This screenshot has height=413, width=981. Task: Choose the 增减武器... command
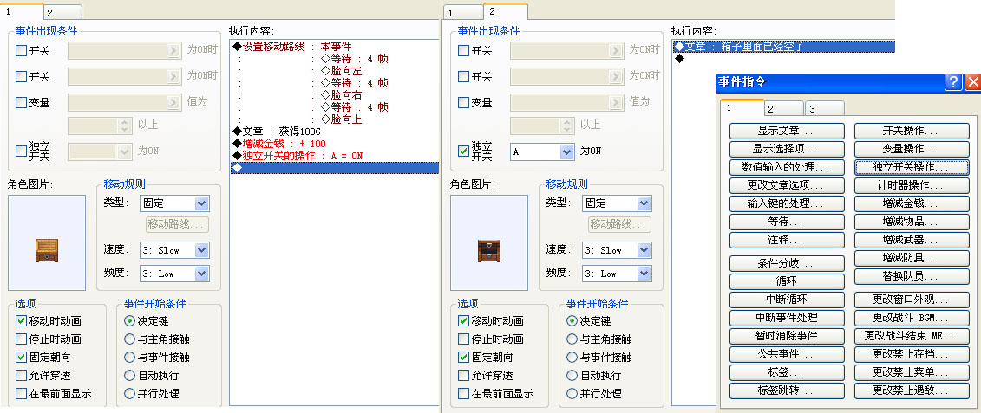[x=912, y=240]
